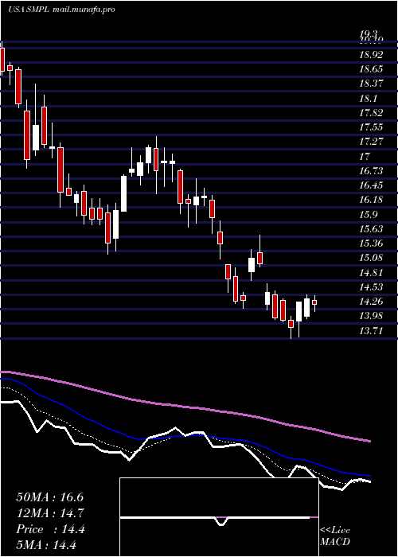Select the 18.65 price axis label

(x=372, y=69)
